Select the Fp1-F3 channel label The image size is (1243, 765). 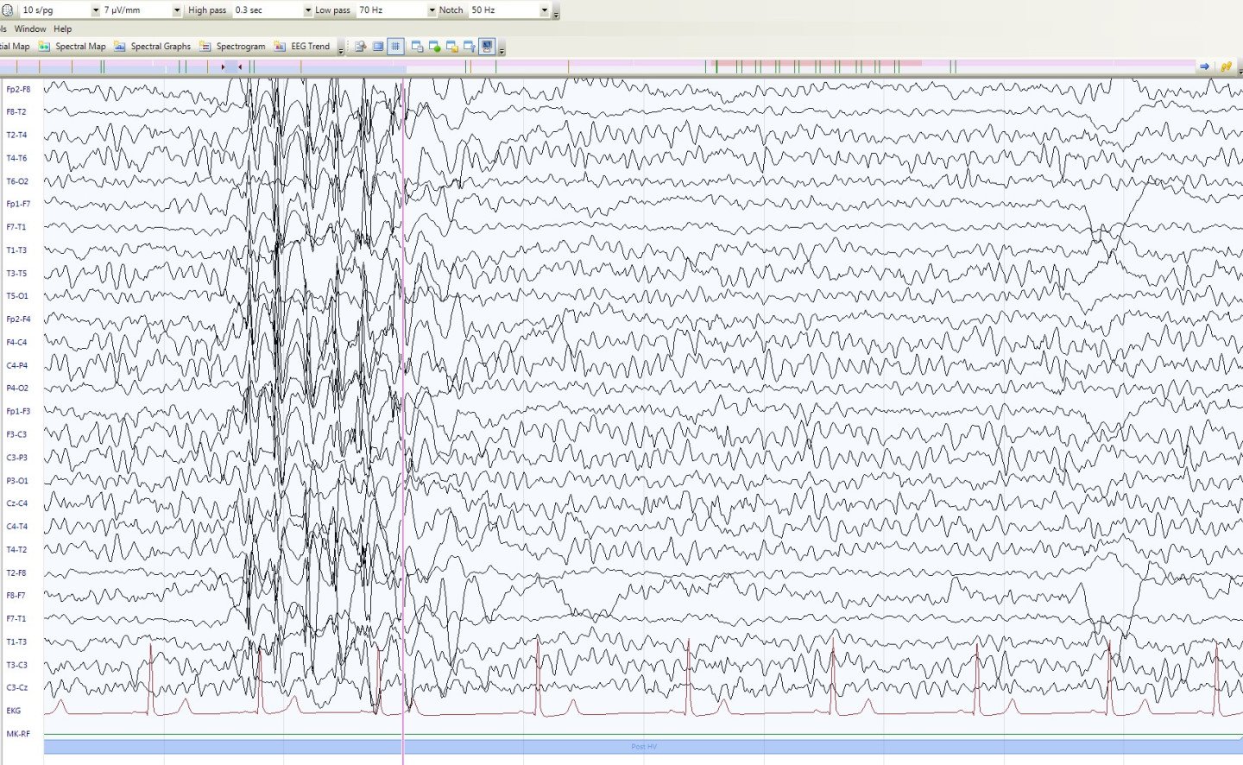pos(18,411)
